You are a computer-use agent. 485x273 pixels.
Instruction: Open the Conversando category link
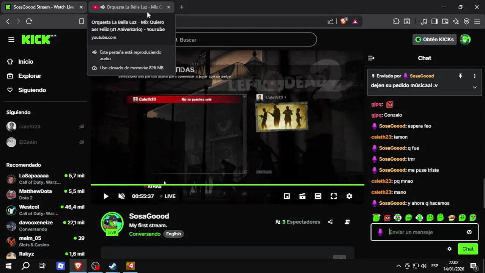[x=145, y=234]
